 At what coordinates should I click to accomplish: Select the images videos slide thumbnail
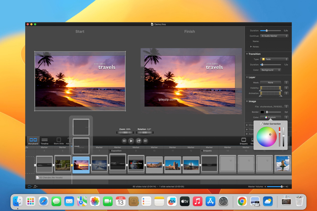(118, 163)
